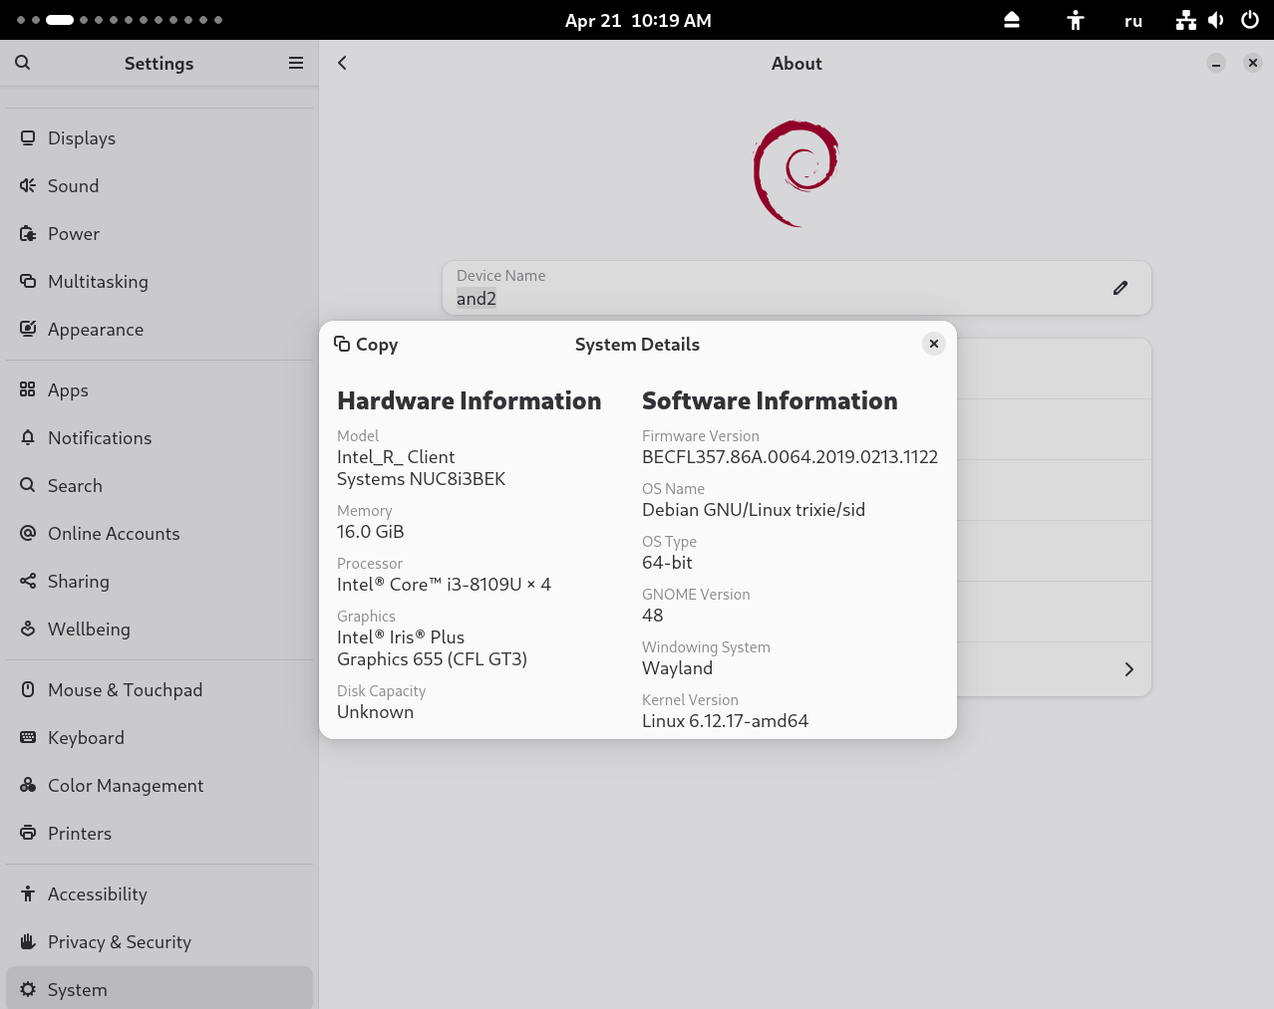Open Multitasking settings
This screenshot has height=1009, width=1274.
point(159,282)
